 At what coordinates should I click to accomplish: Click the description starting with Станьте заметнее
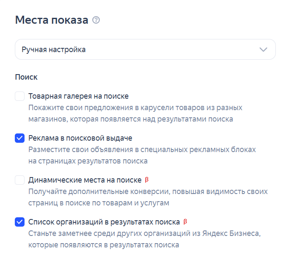145,239
